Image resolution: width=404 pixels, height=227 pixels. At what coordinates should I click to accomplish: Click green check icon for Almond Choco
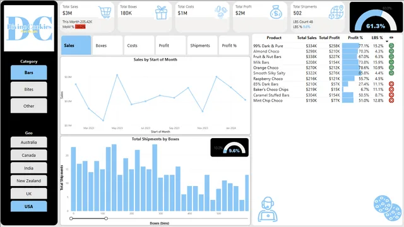(x=391, y=51)
